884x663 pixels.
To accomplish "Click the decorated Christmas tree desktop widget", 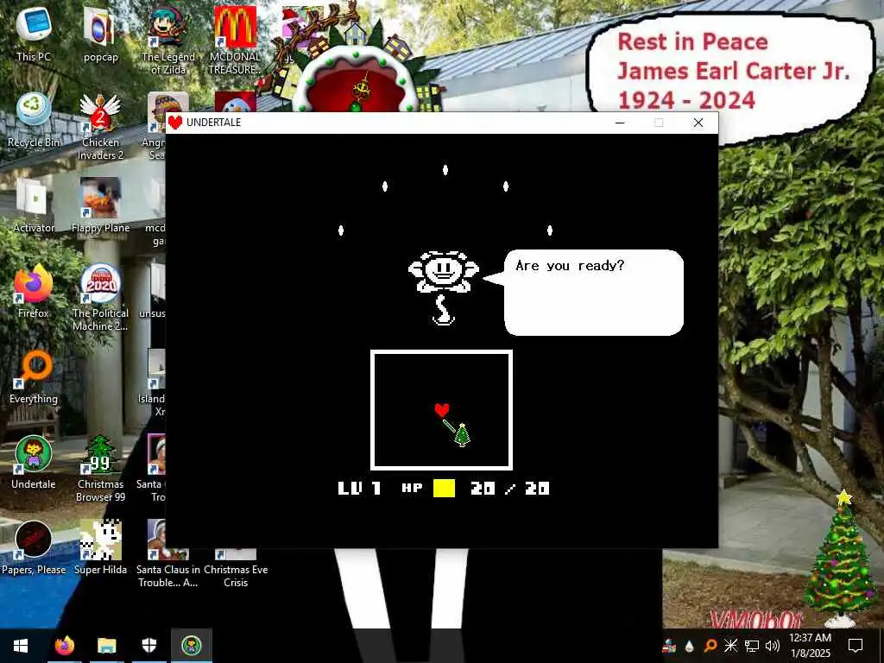I will 841,559.
